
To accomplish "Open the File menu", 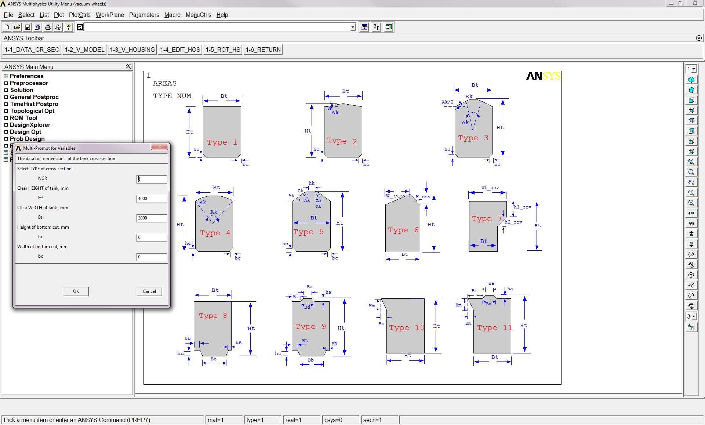I will pos(8,15).
